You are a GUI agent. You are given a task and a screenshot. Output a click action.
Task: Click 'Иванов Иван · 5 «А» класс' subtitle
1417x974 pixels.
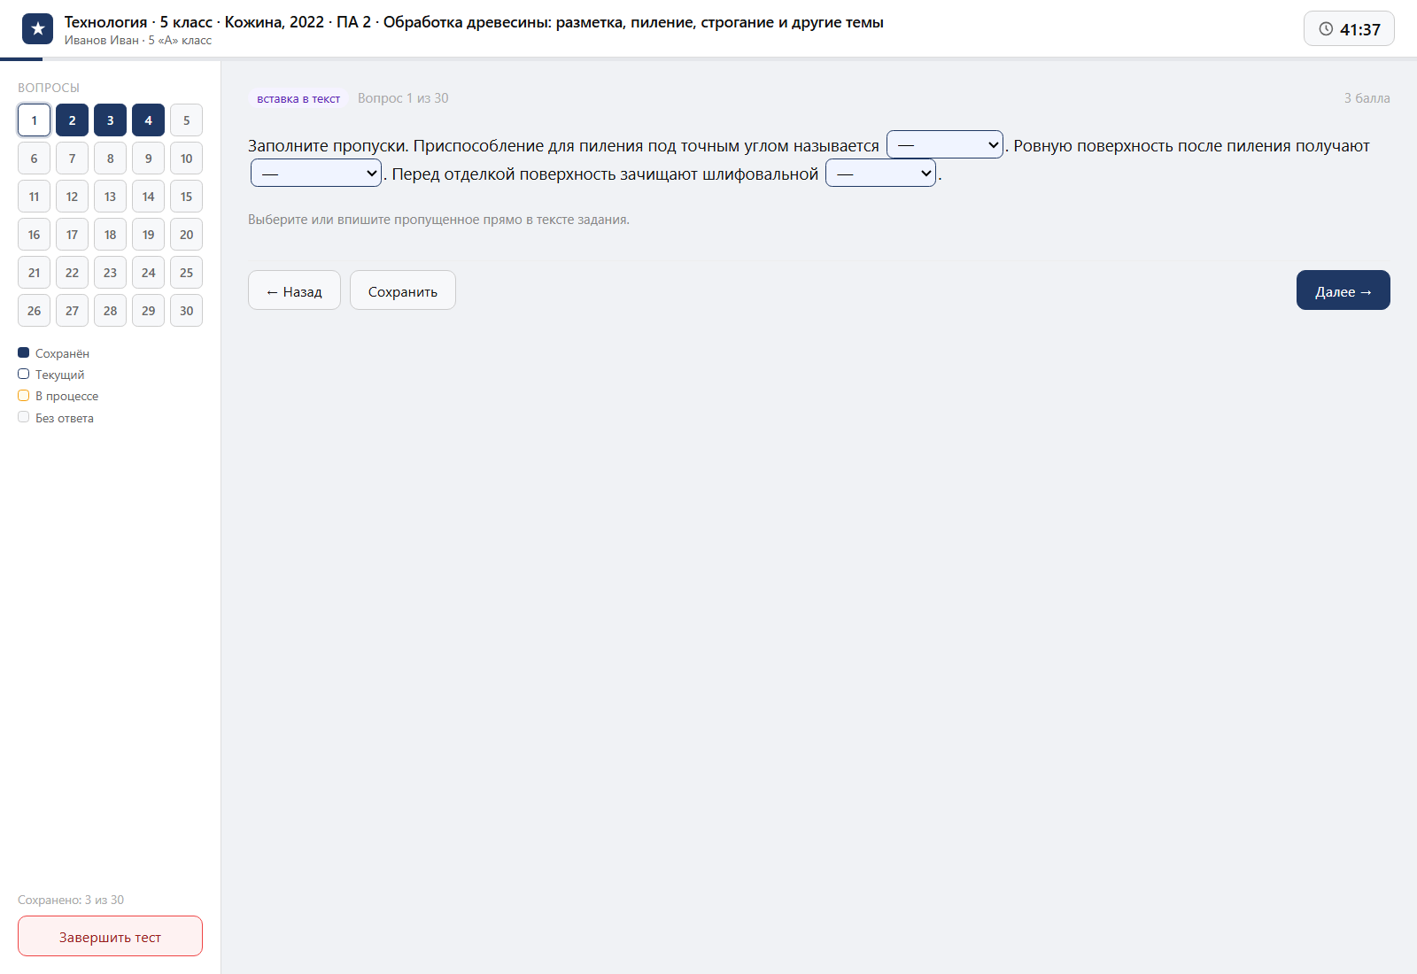click(138, 40)
